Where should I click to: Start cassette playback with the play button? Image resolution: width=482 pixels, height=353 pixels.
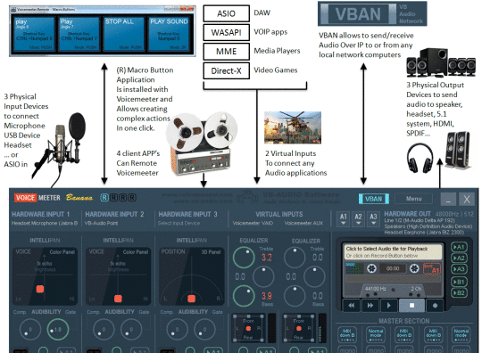tap(389, 306)
